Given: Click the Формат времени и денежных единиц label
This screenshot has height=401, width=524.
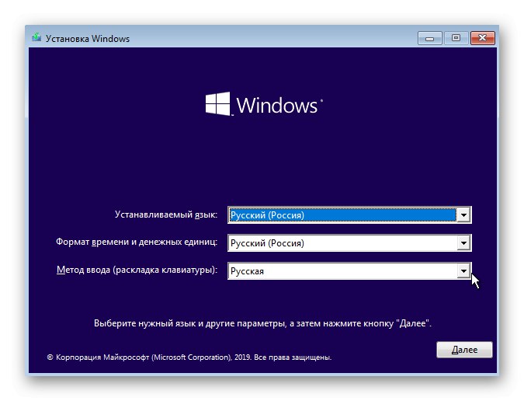Looking at the screenshot, I should tap(137, 242).
